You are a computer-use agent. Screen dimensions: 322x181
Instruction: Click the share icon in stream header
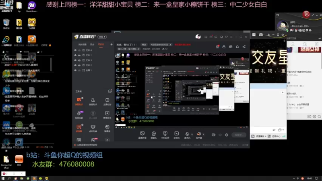click(244, 47)
